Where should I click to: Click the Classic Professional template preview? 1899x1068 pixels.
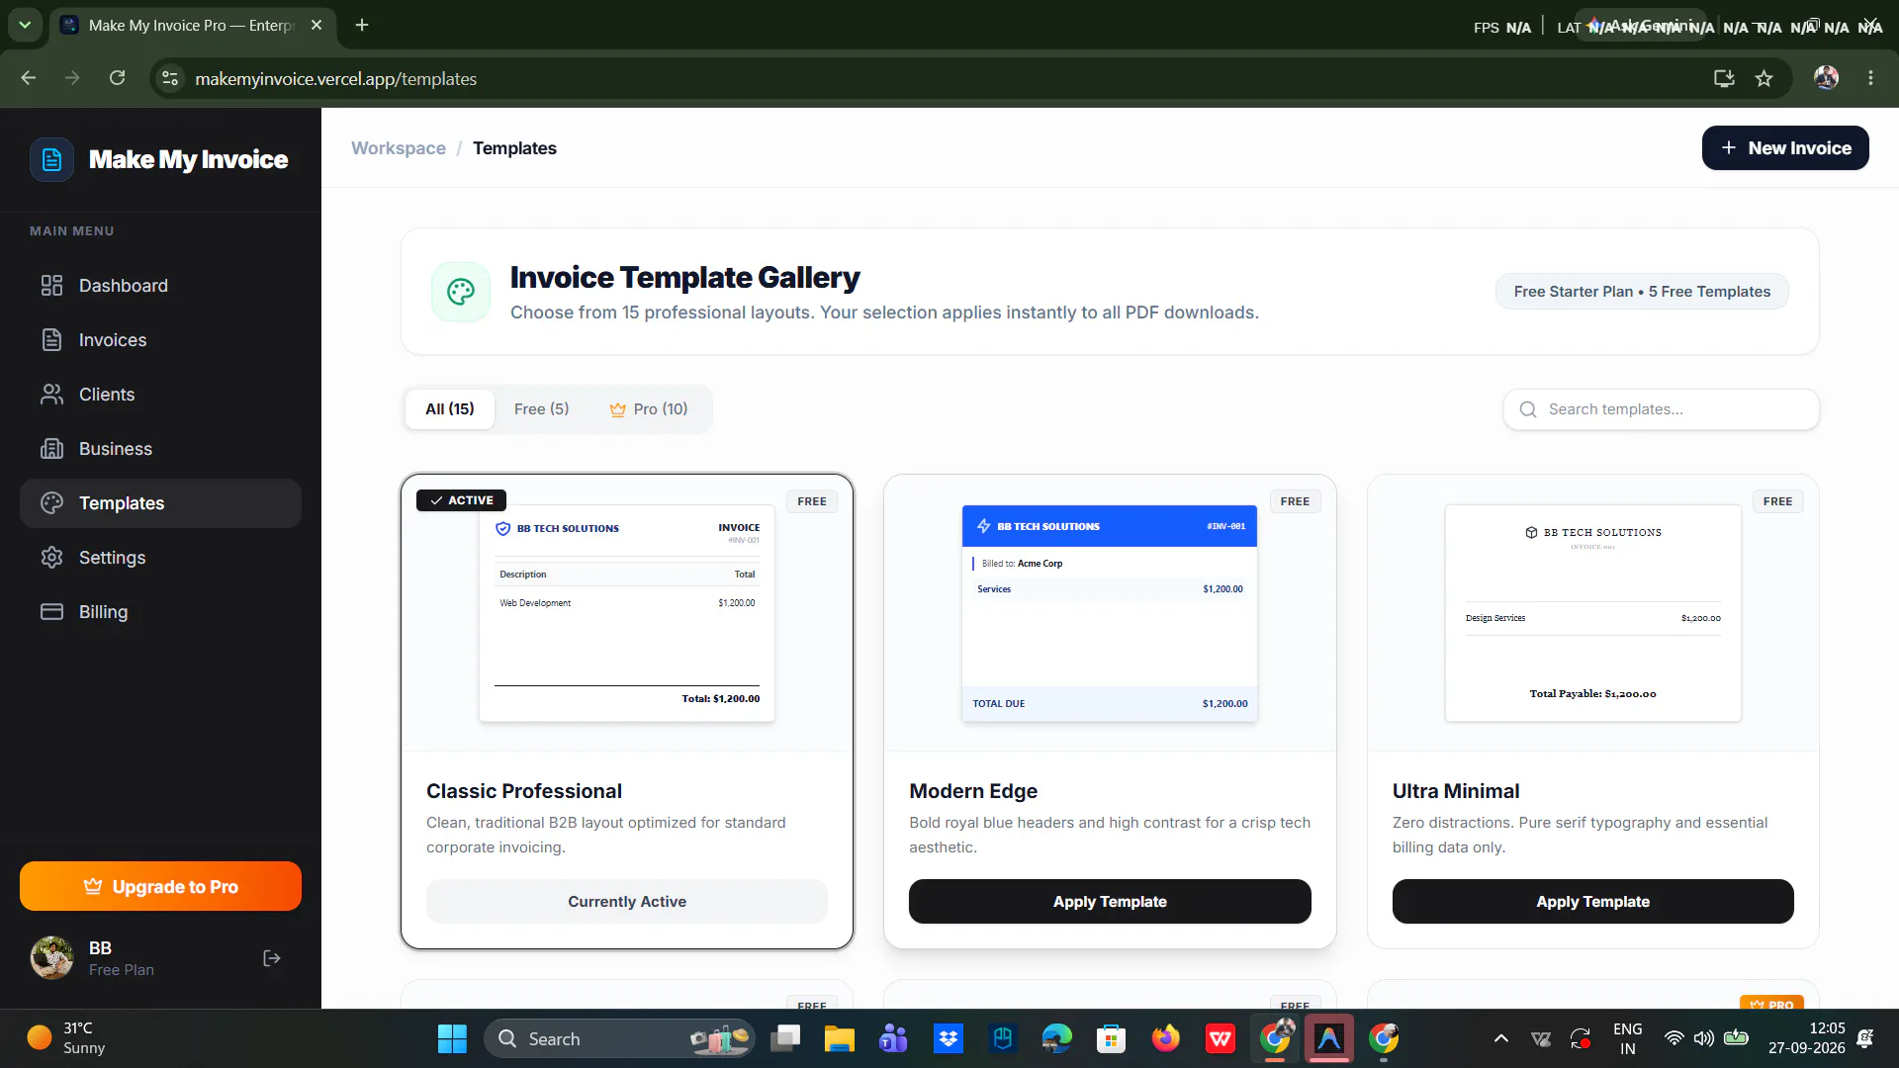pos(627,613)
